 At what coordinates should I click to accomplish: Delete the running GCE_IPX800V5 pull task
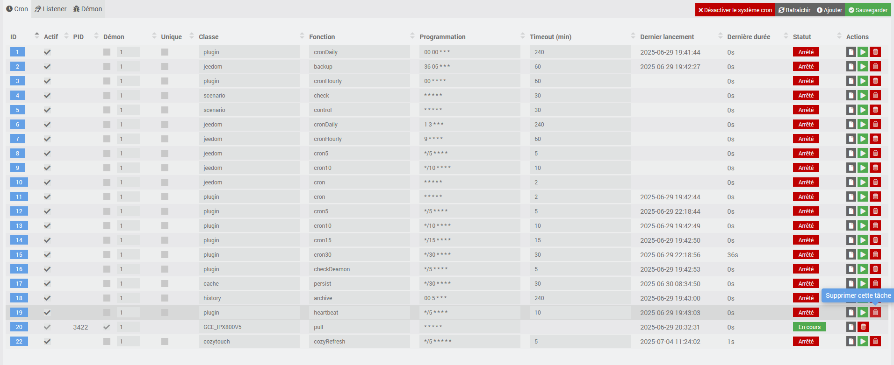[863, 327]
